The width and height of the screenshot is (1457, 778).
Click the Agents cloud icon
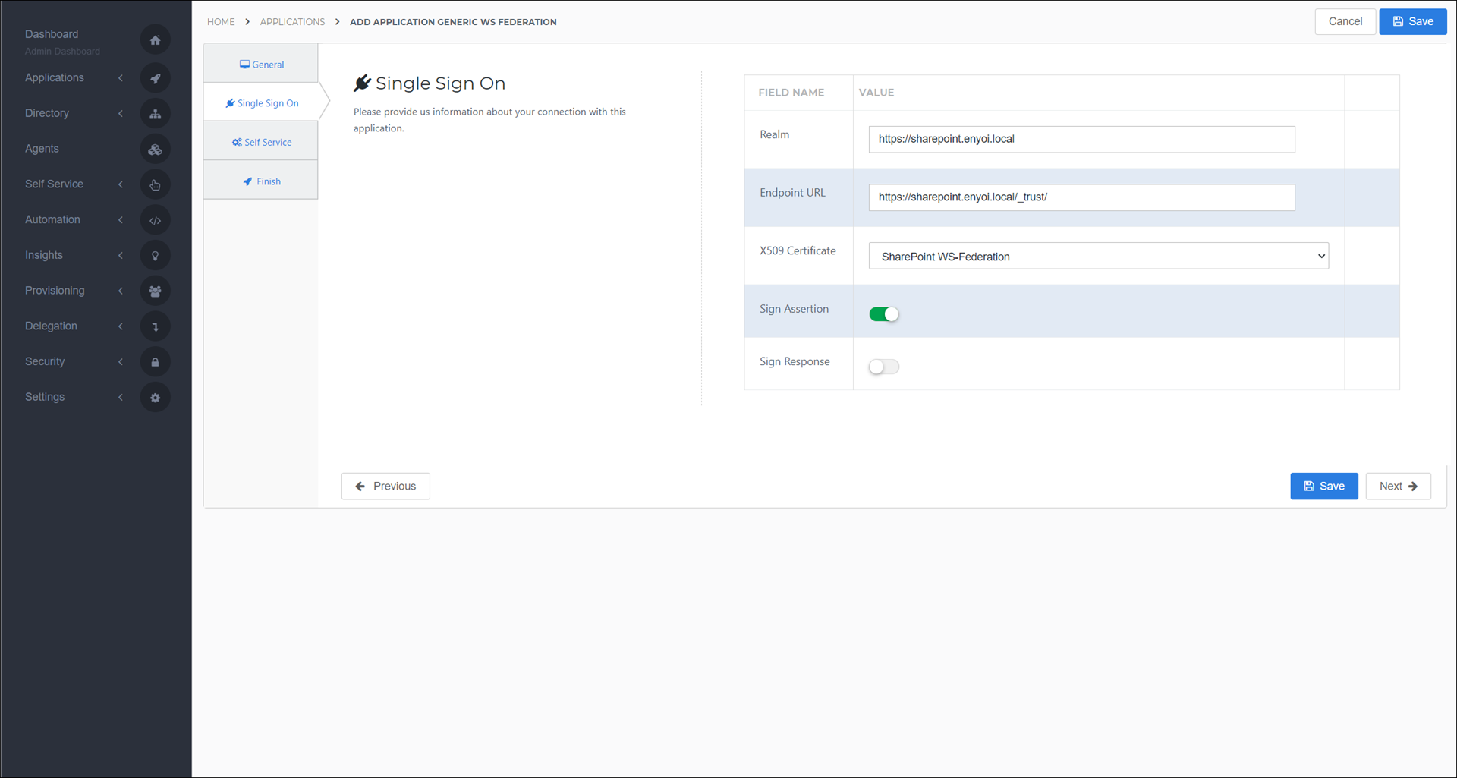[155, 150]
